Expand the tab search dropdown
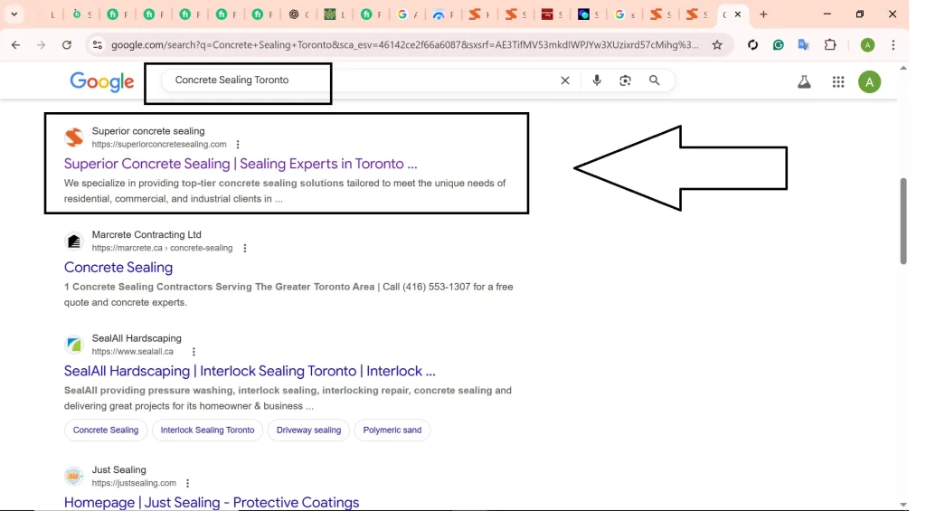 click(x=14, y=14)
